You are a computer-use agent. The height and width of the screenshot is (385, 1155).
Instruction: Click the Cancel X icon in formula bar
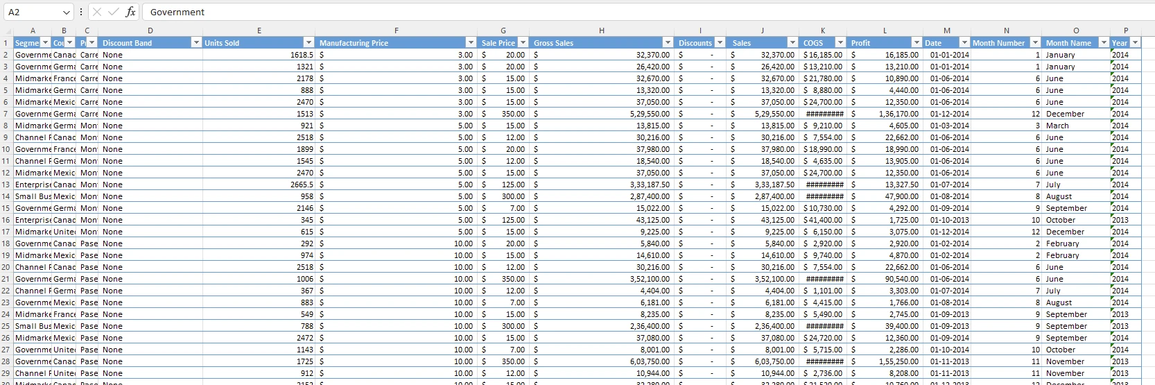pyautogui.click(x=97, y=12)
